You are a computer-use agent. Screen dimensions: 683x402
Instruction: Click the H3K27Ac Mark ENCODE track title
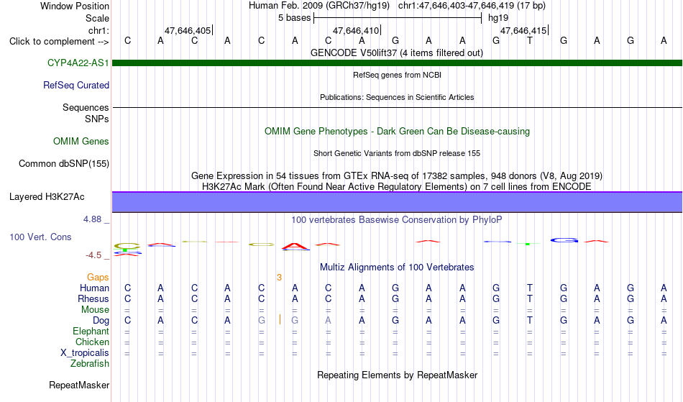click(x=397, y=186)
